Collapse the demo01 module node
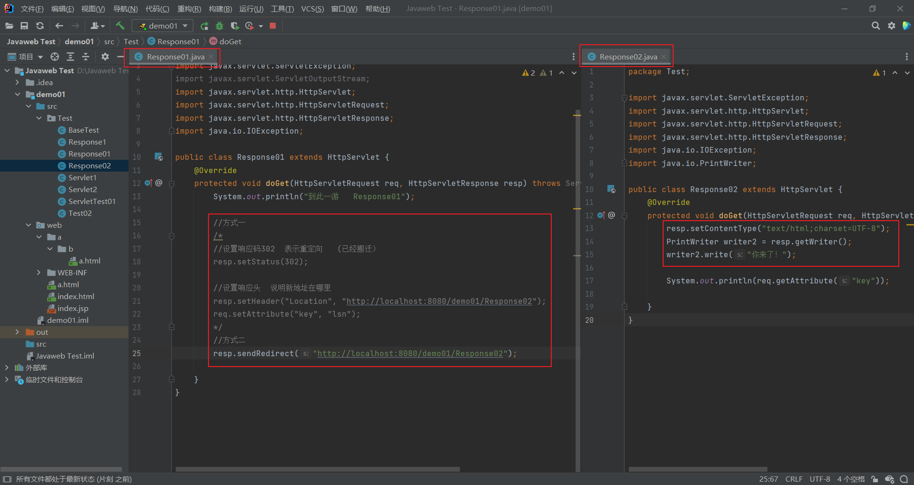 pos(18,94)
